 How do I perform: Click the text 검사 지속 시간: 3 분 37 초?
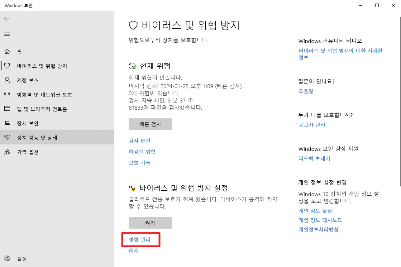click(x=161, y=100)
